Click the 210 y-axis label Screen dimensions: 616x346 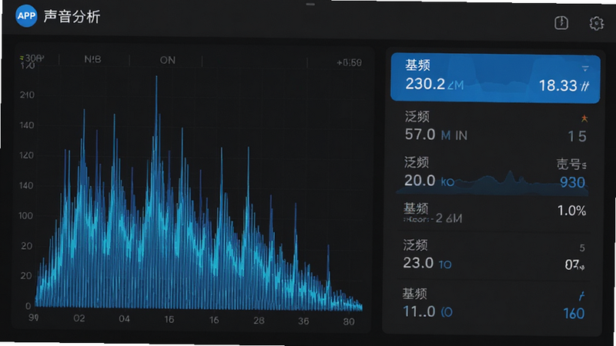tap(27, 95)
